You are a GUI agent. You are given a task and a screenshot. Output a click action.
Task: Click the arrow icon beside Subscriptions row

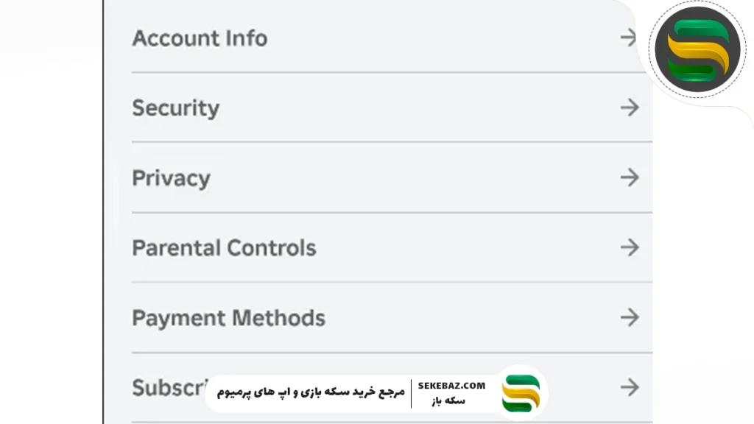(x=630, y=386)
